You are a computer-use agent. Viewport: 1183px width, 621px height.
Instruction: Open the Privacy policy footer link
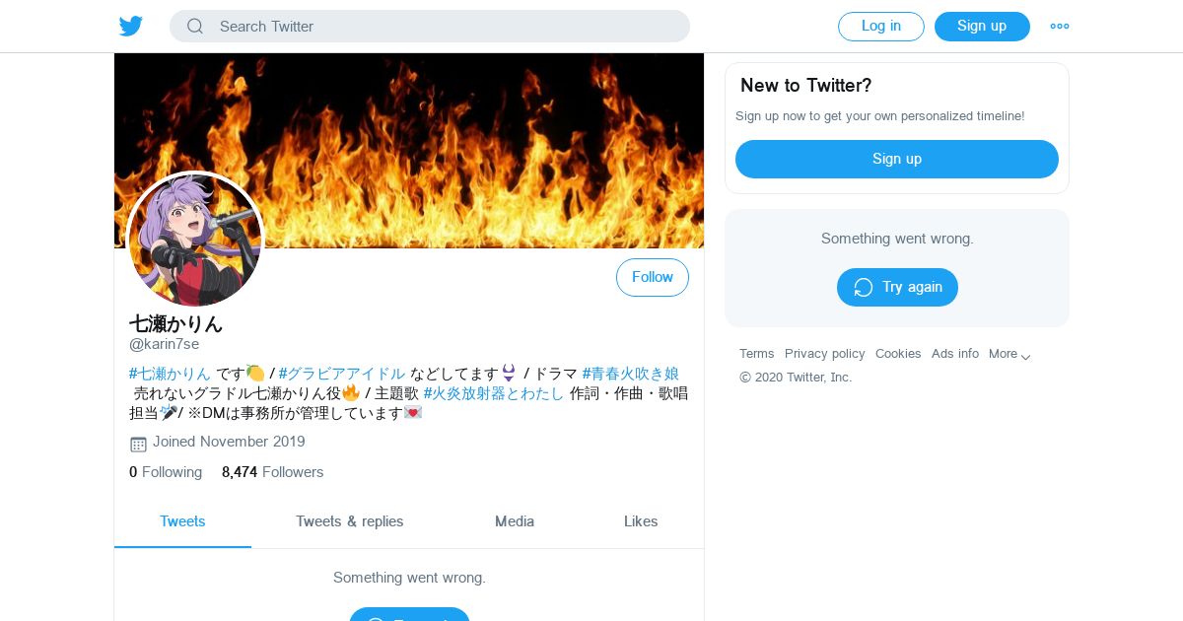(825, 354)
